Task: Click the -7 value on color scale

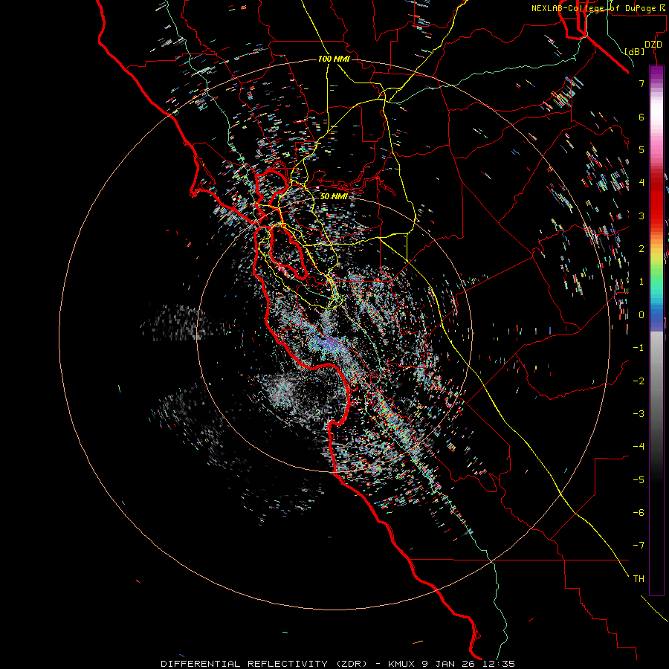Action: [x=639, y=546]
